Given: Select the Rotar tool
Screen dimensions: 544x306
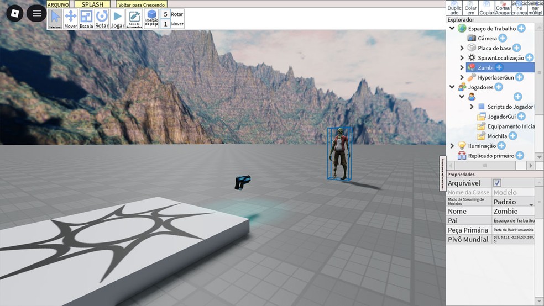Looking at the screenshot, I should coord(102,19).
